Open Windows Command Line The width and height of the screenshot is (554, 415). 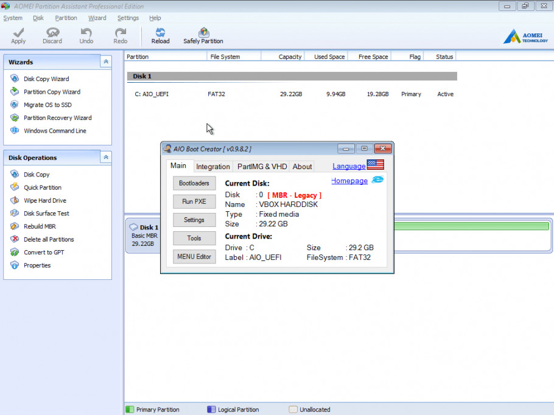click(x=55, y=131)
